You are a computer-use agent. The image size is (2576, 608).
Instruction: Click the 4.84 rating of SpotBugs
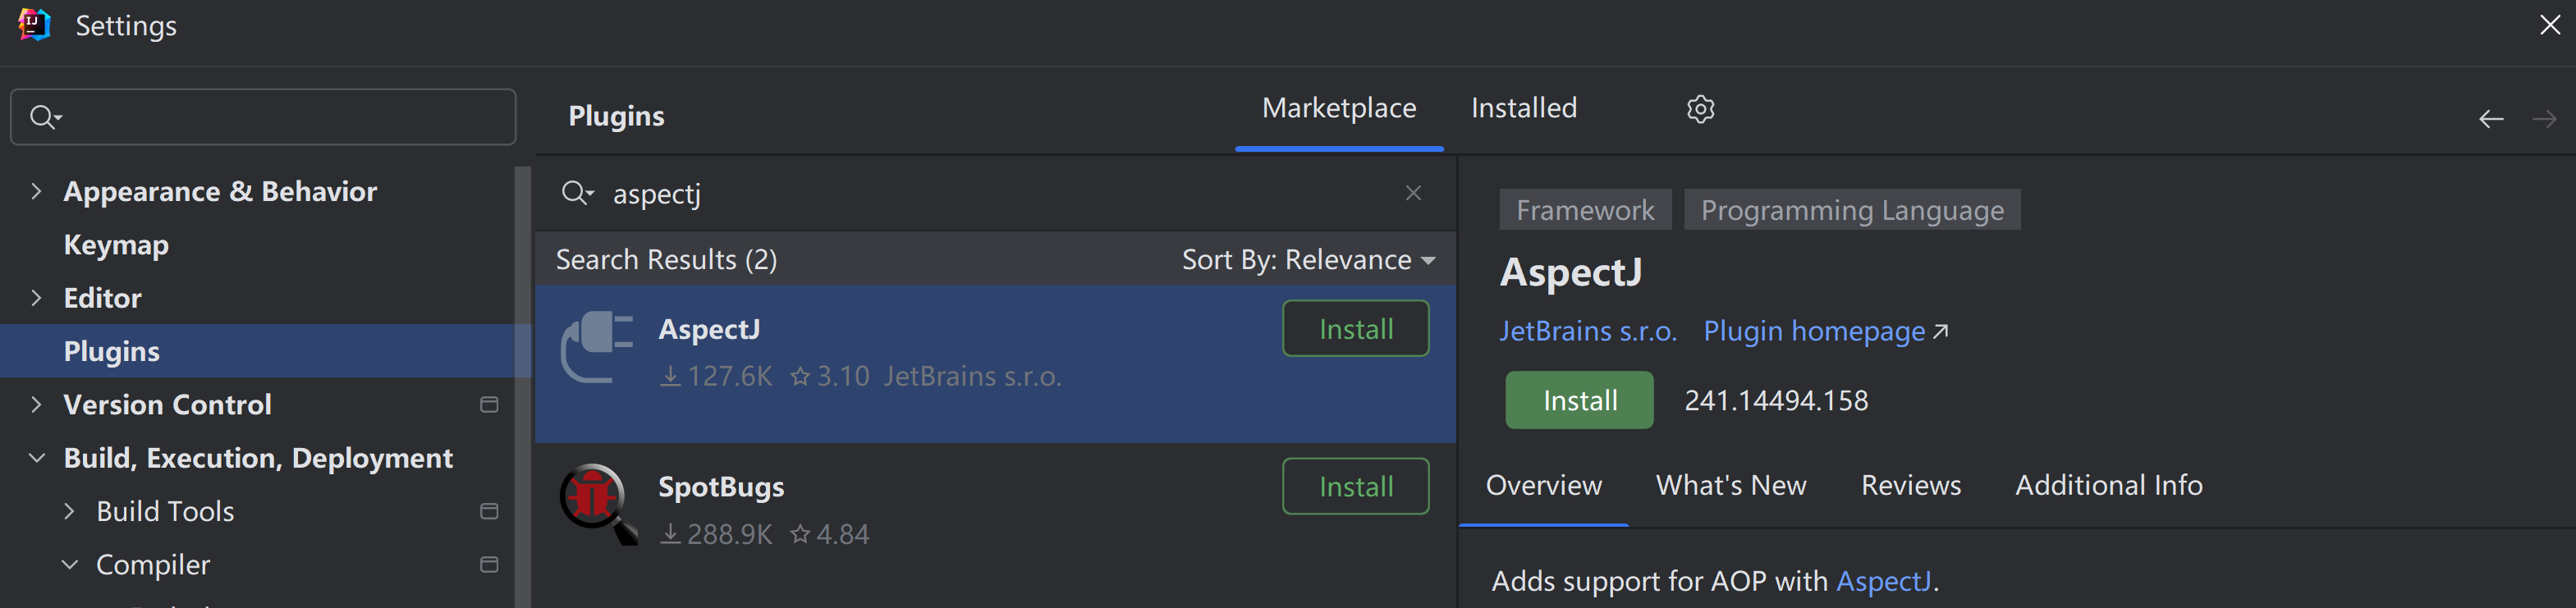pos(830,535)
